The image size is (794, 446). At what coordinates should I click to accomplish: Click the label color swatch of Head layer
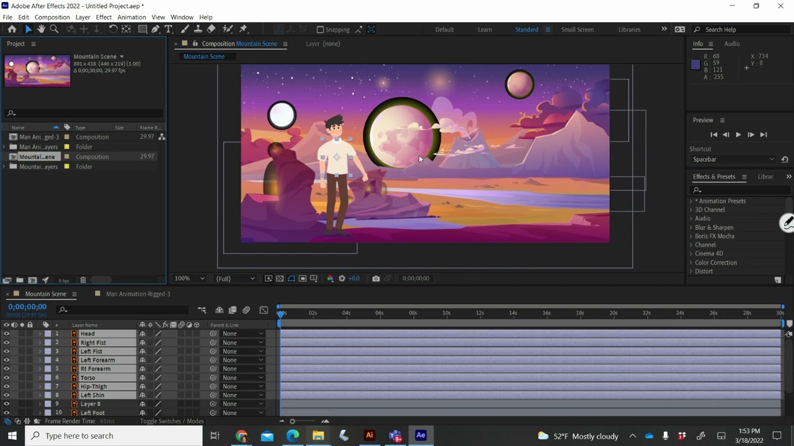point(48,334)
